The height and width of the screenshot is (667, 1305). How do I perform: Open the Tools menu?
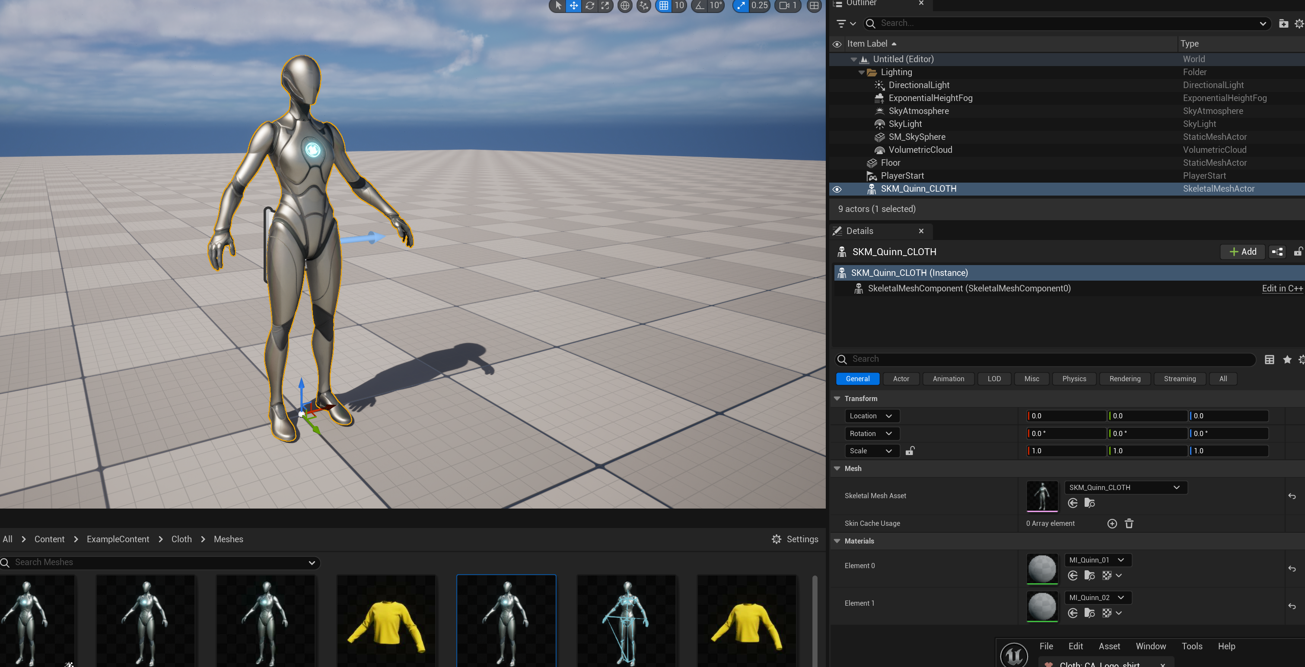coord(1191,646)
